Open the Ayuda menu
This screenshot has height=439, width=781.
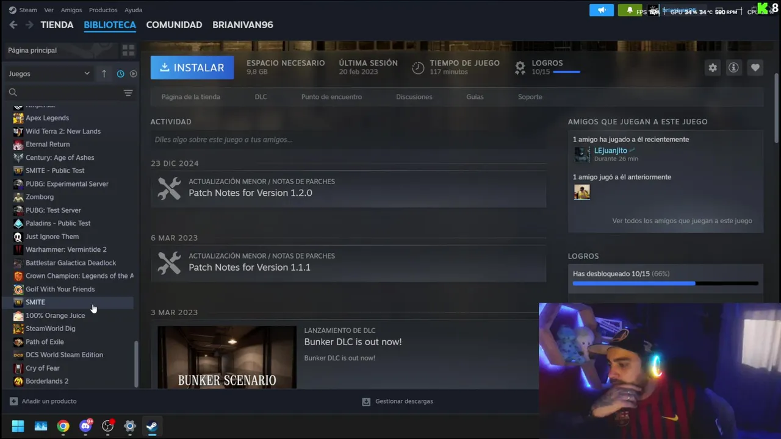pyautogui.click(x=133, y=10)
